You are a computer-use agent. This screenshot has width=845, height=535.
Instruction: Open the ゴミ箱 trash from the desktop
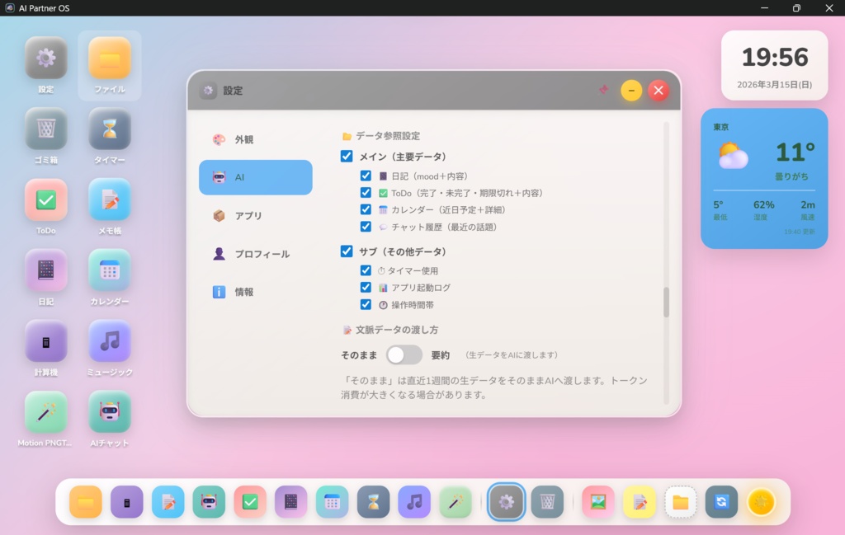[x=45, y=129]
